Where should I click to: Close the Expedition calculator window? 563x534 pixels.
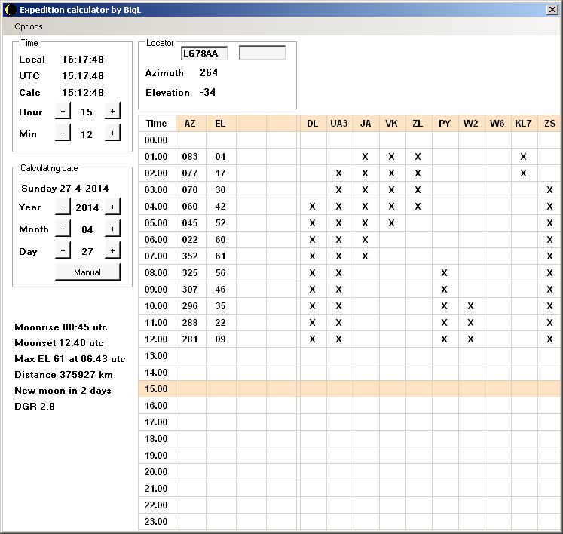click(x=552, y=10)
